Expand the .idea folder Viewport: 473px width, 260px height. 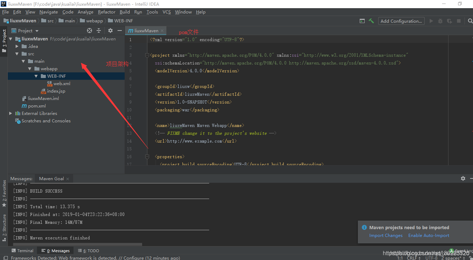[x=17, y=46]
